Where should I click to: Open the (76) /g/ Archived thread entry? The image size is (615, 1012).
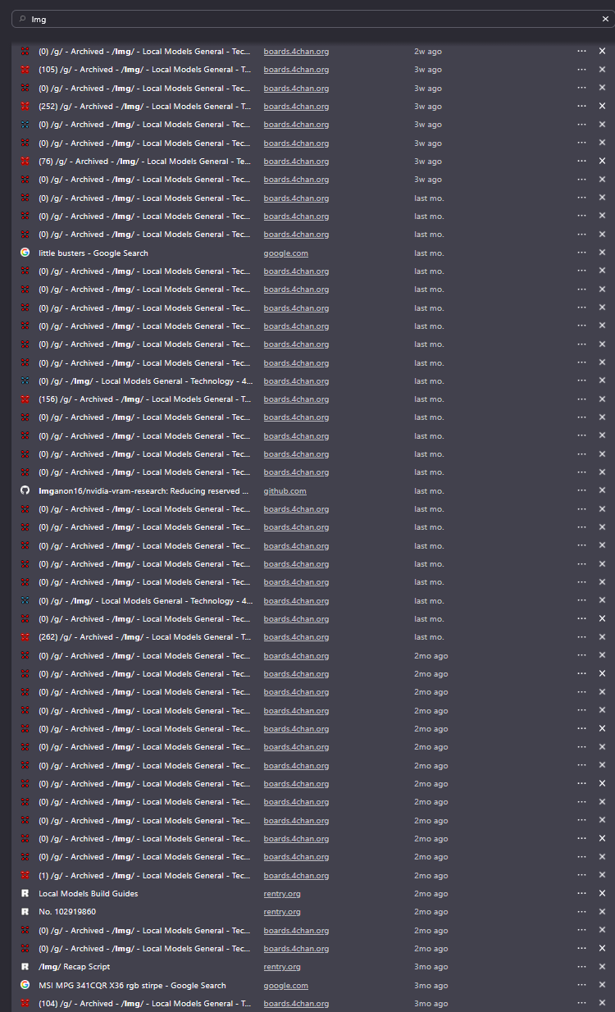pyautogui.click(x=144, y=162)
